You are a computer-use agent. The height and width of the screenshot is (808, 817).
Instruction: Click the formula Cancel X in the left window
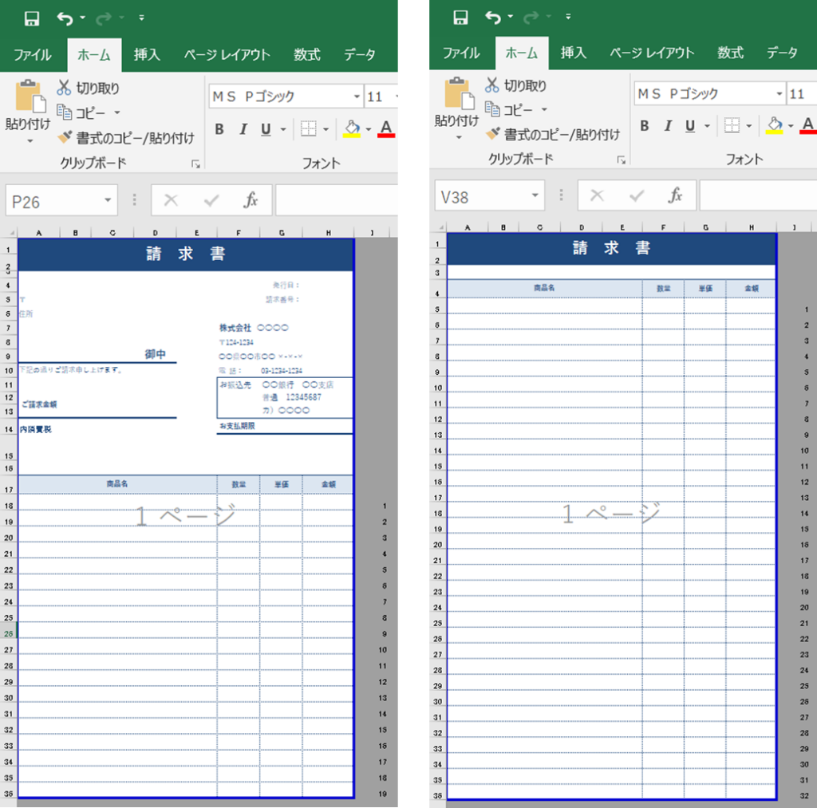171,200
